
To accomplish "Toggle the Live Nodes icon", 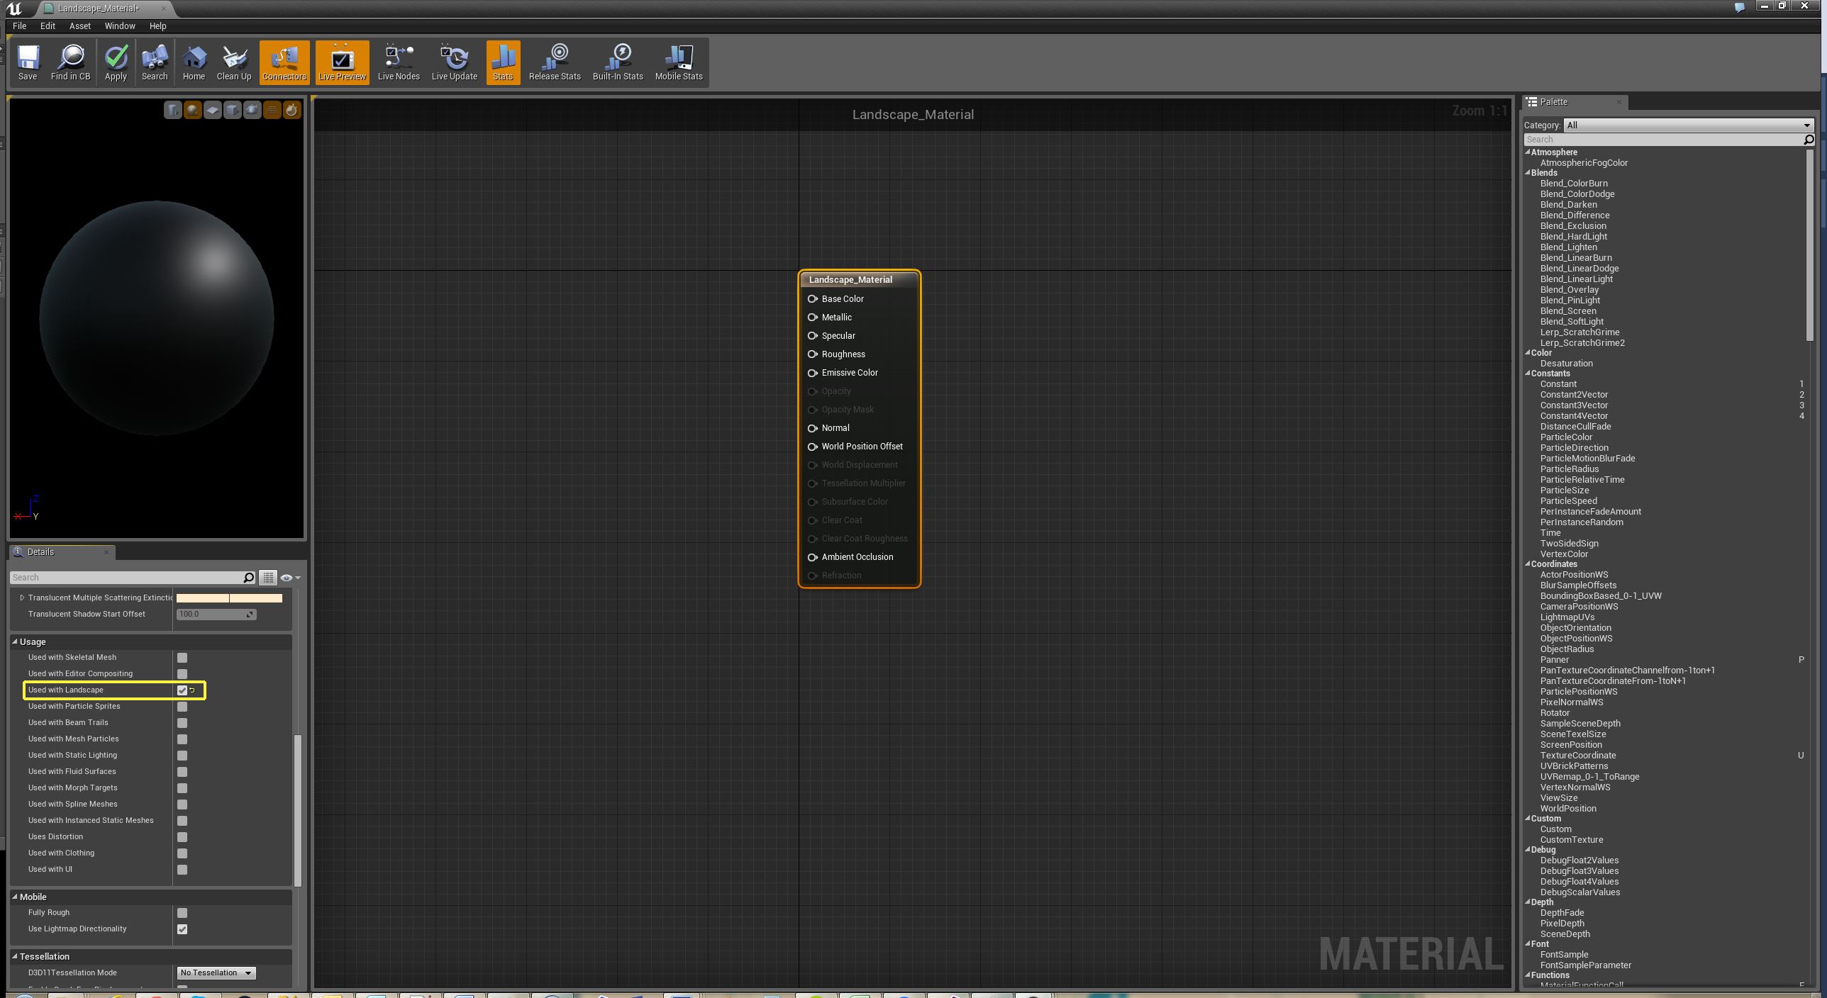I will [398, 62].
